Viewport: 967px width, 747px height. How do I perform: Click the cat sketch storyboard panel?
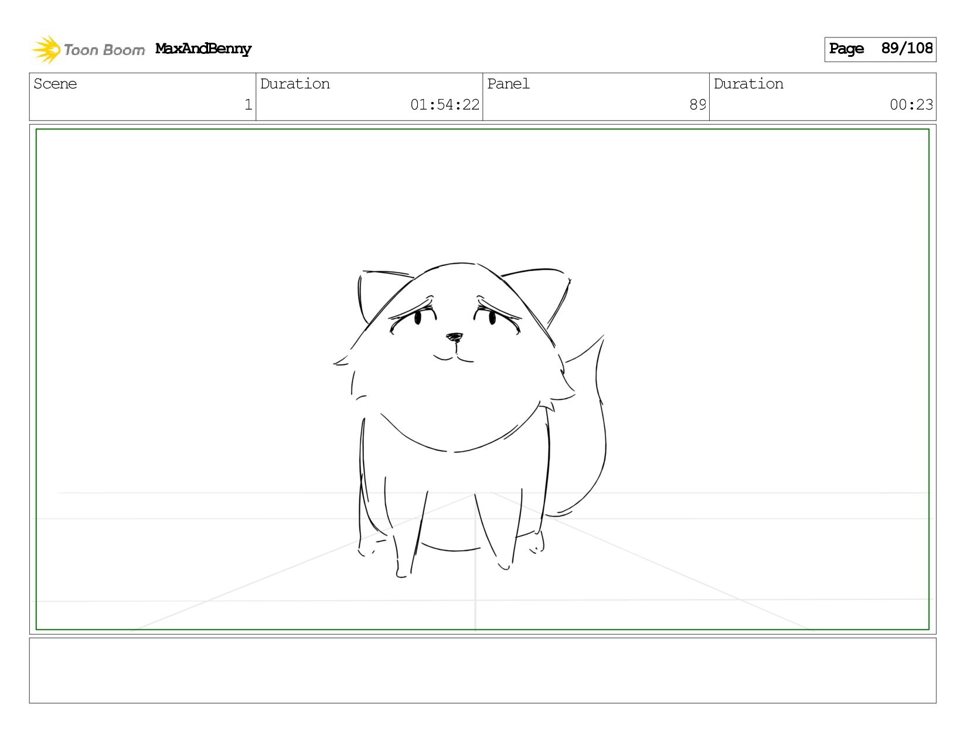pos(482,379)
